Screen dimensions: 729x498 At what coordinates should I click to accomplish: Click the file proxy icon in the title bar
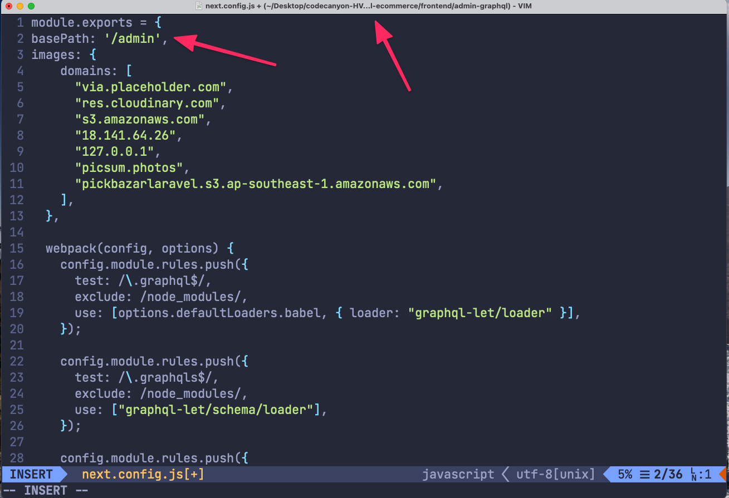coord(199,6)
